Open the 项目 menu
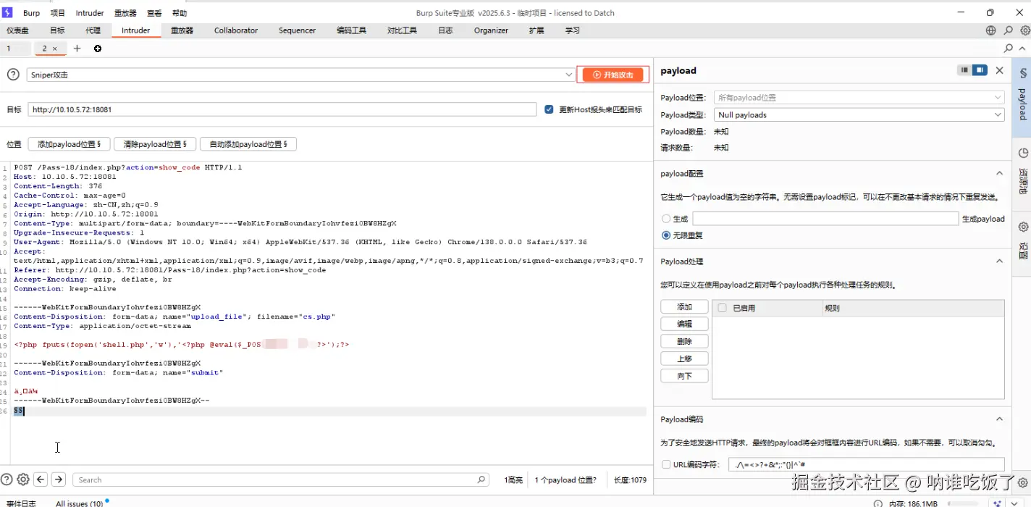 pyautogui.click(x=58, y=13)
